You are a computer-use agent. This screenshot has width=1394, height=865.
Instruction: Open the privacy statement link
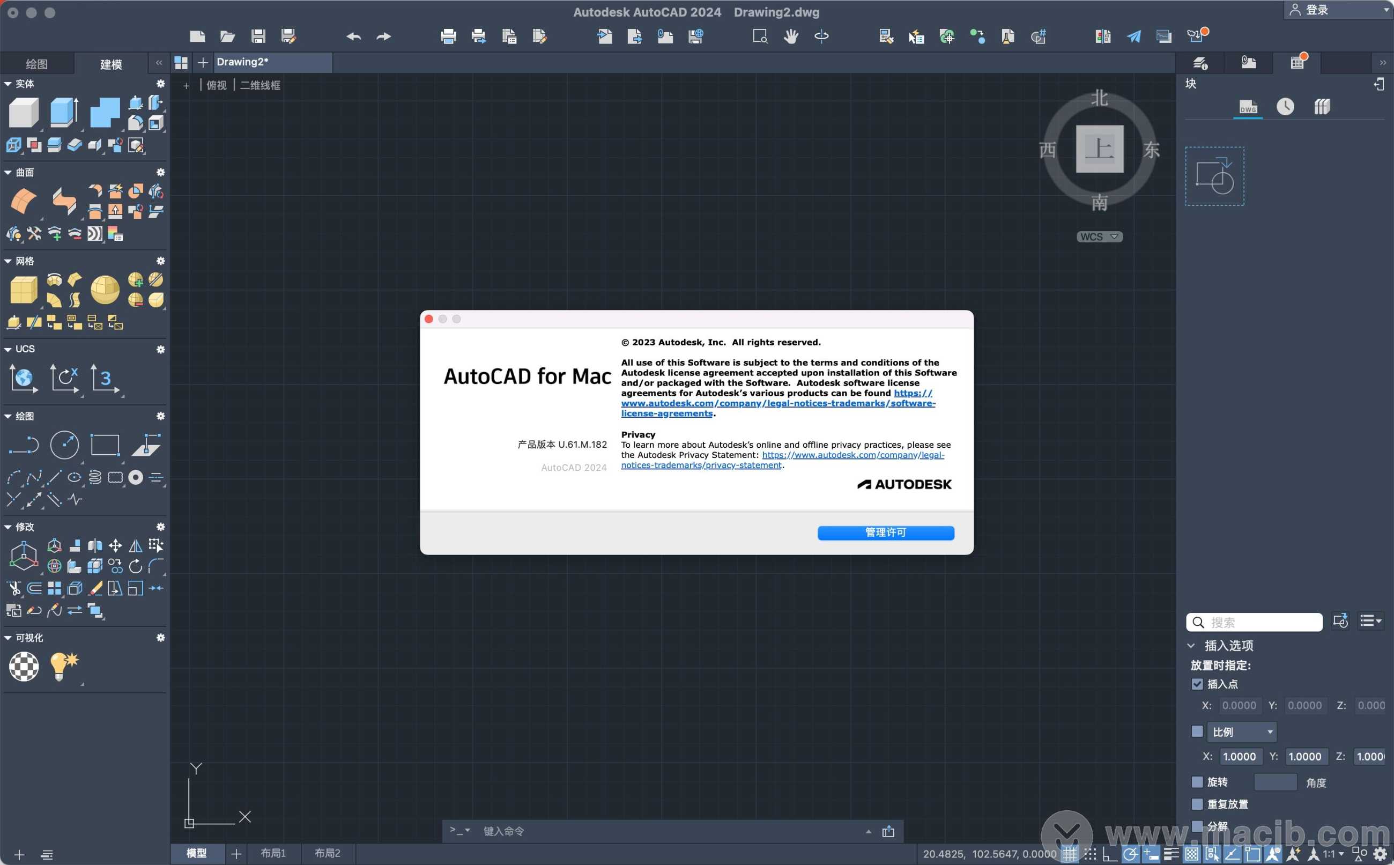coord(852,455)
